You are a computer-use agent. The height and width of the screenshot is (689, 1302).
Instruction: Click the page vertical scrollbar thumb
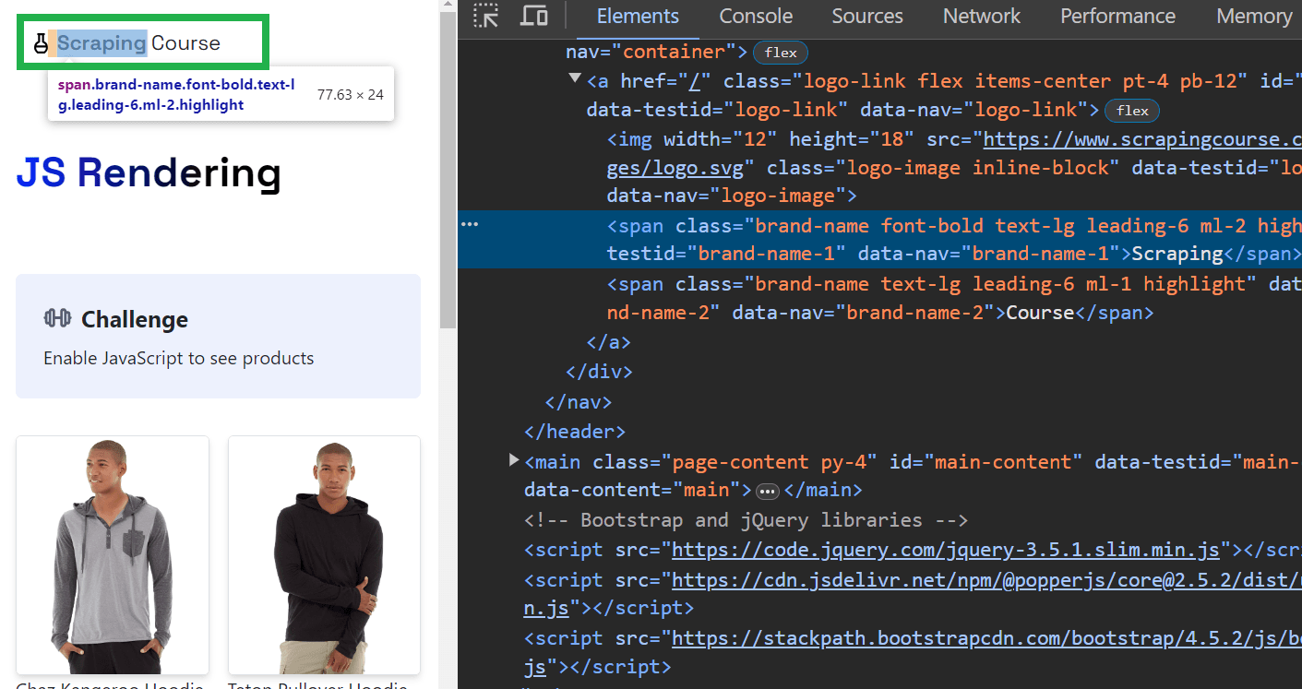click(x=448, y=171)
